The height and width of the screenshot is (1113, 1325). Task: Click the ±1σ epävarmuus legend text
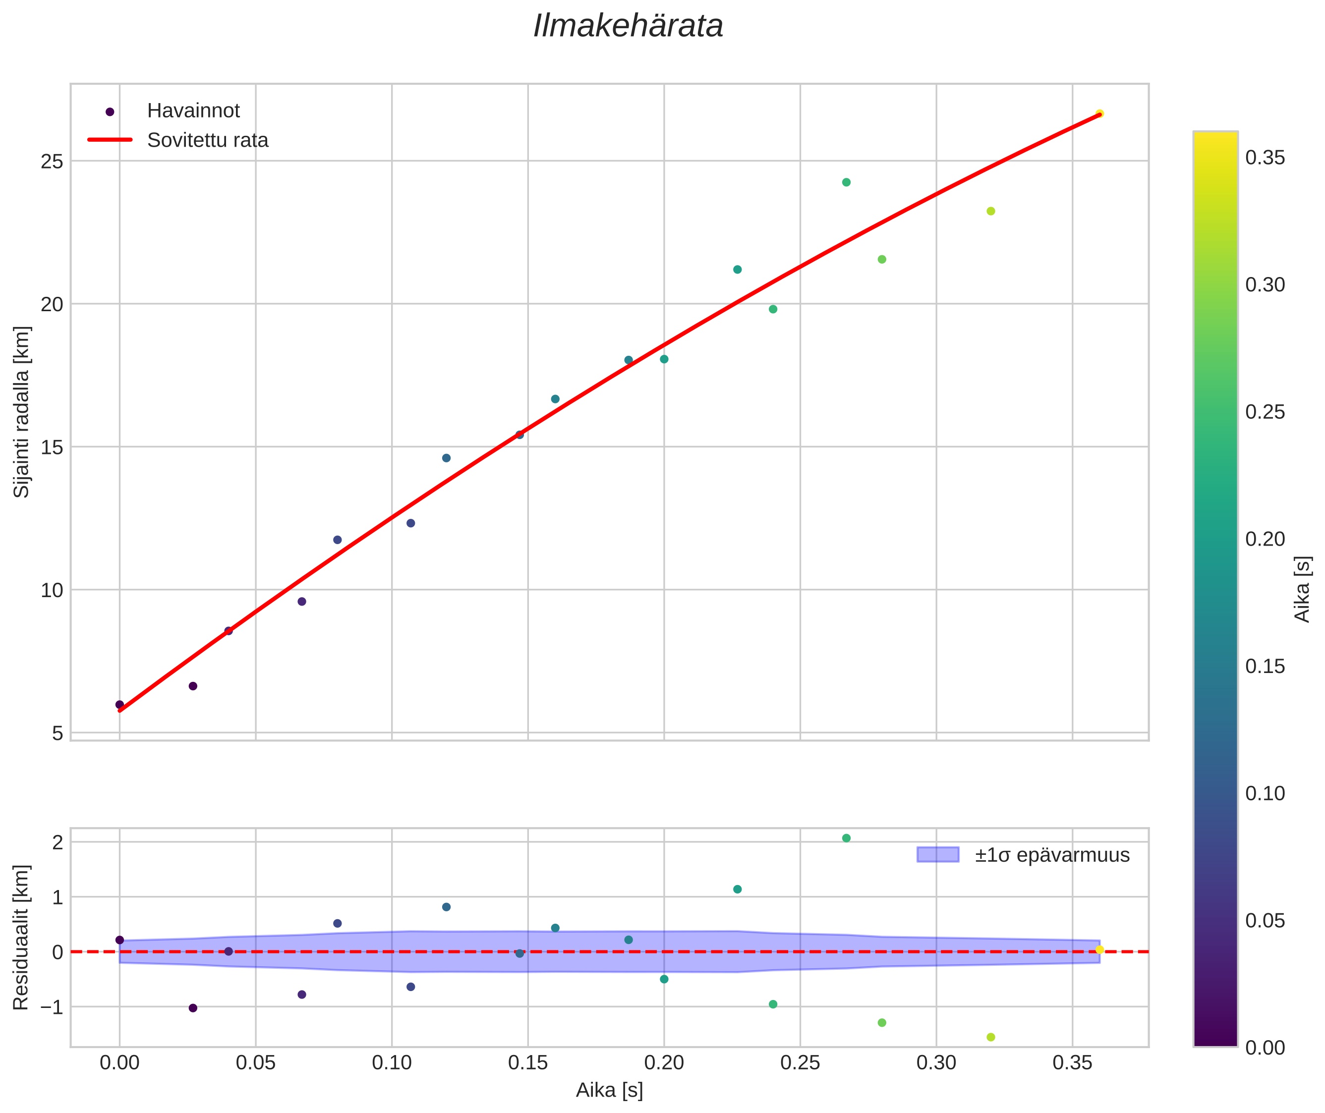click(x=1052, y=855)
